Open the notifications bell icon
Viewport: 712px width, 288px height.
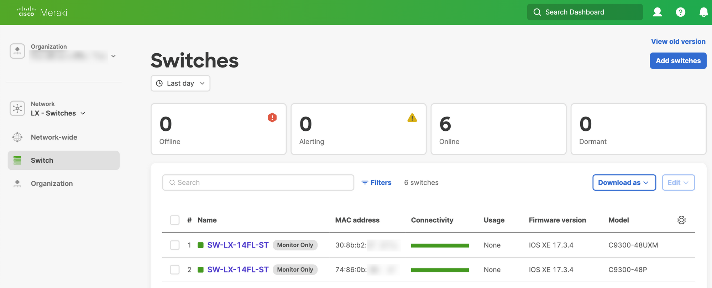pyautogui.click(x=703, y=12)
